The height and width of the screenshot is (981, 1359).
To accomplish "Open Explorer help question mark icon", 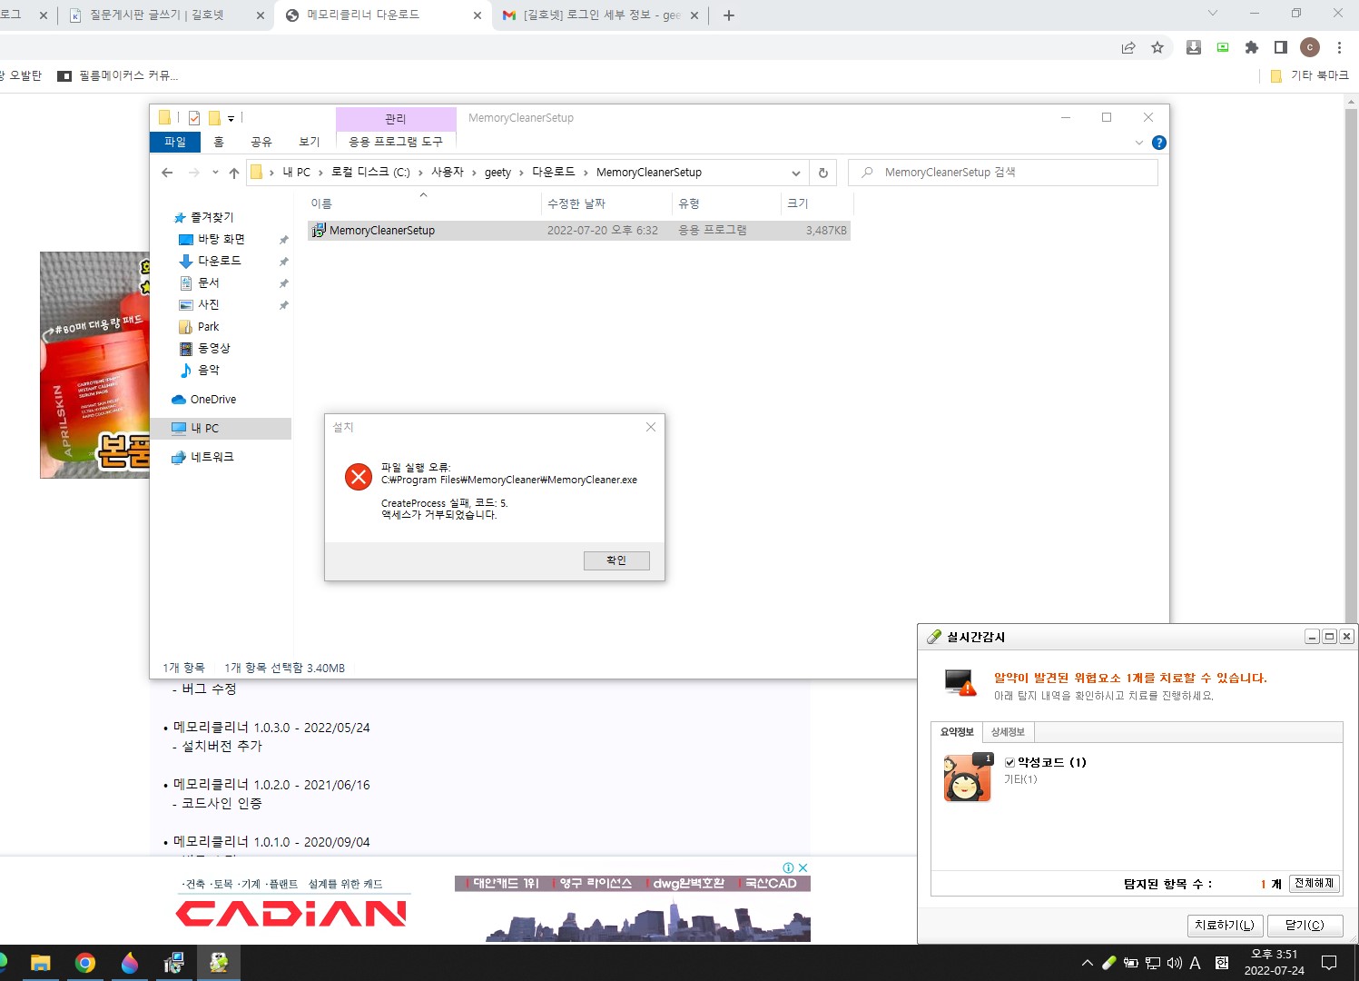I will (x=1158, y=143).
